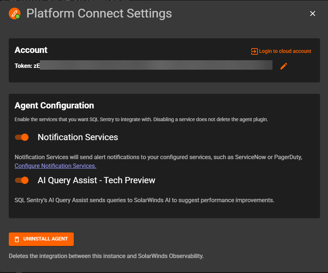Click the Agent Configuration heading

[x=54, y=105]
